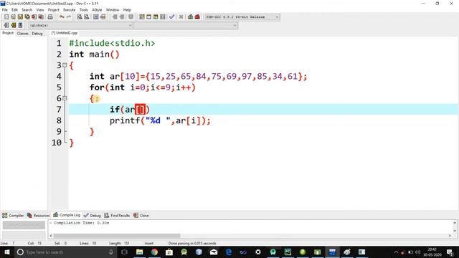Viewport: 459px width, 258px height.
Task: Open the View menu
Action: 40,9
